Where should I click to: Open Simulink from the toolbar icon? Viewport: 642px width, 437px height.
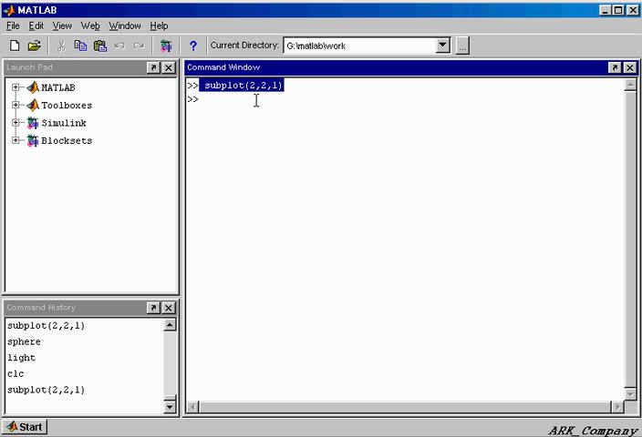pyautogui.click(x=166, y=46)
